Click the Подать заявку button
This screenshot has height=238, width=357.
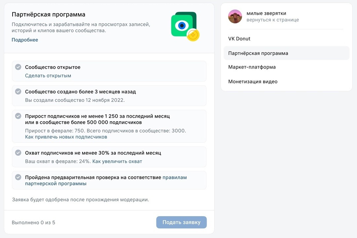181,222
